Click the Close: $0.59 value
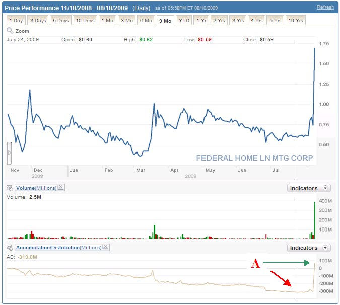 tap(258, 40)
